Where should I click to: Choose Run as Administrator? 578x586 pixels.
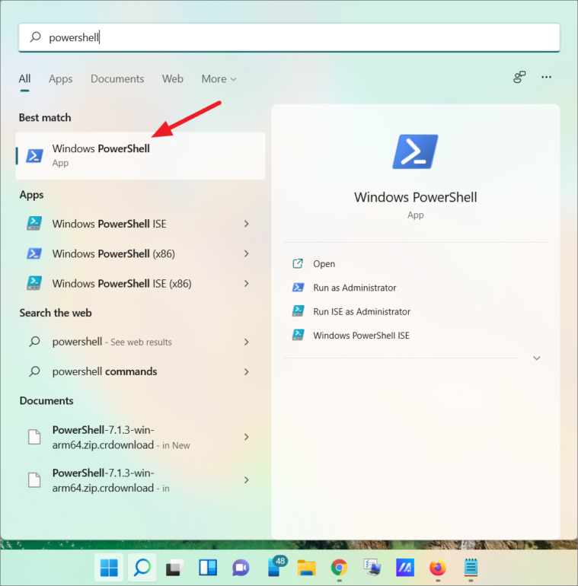pyautogui.click(x=355, y=288)
